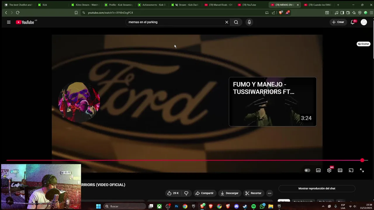Click the channel avatar end-screen element
374x210 pixels.
click(x=79, y=102)
